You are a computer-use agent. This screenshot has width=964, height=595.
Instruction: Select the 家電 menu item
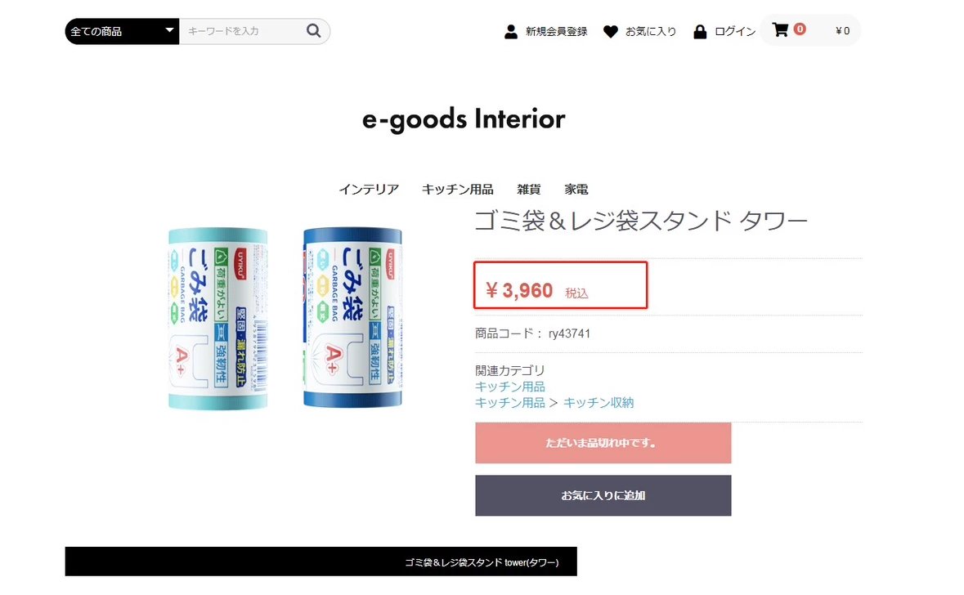[x=576, y=190]
